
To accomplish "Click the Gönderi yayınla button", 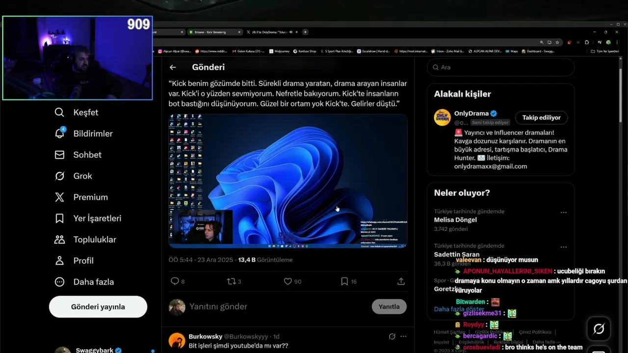I will coord(98,306).
